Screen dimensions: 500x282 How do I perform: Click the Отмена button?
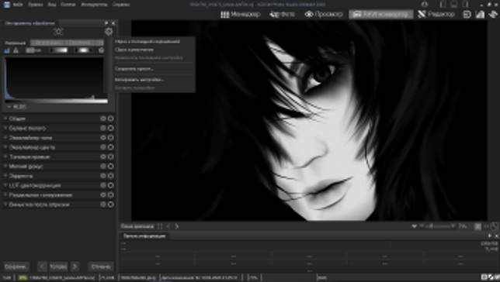[x=101, y=267]
